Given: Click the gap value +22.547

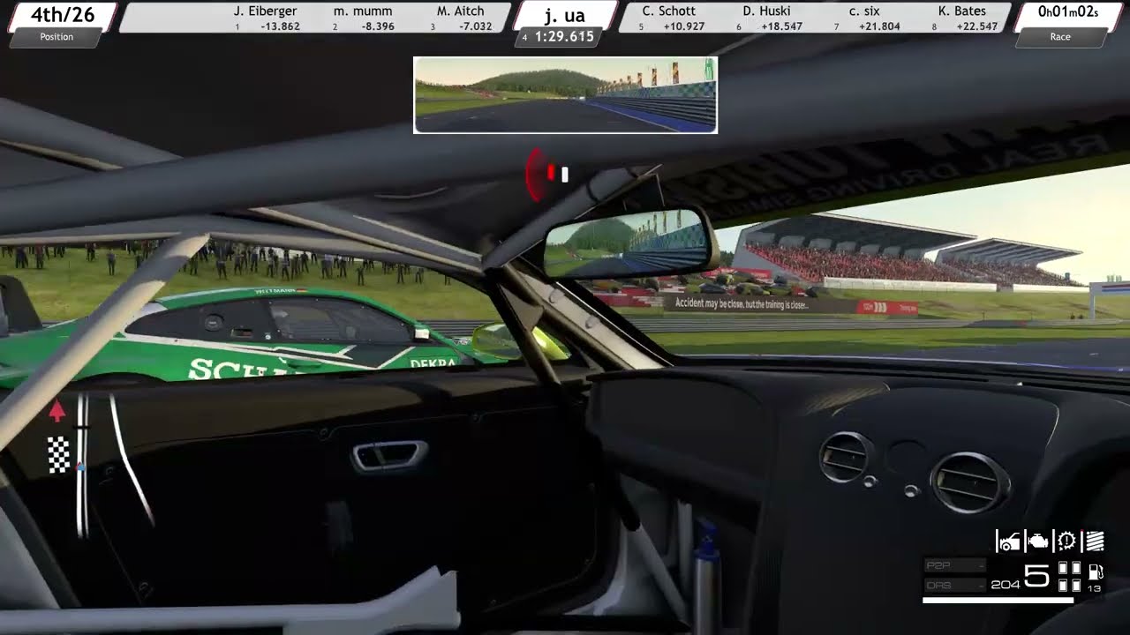Looking at the screenshot, I should [976, 26].
